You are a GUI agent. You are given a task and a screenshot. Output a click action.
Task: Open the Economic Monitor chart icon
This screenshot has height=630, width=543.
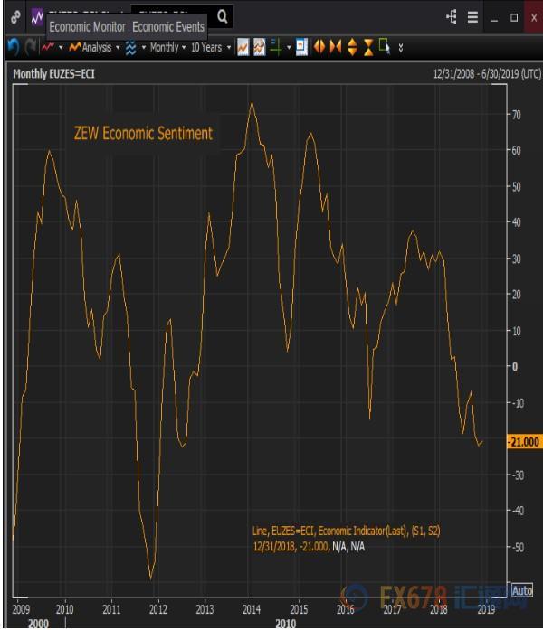tap(37, 17)
